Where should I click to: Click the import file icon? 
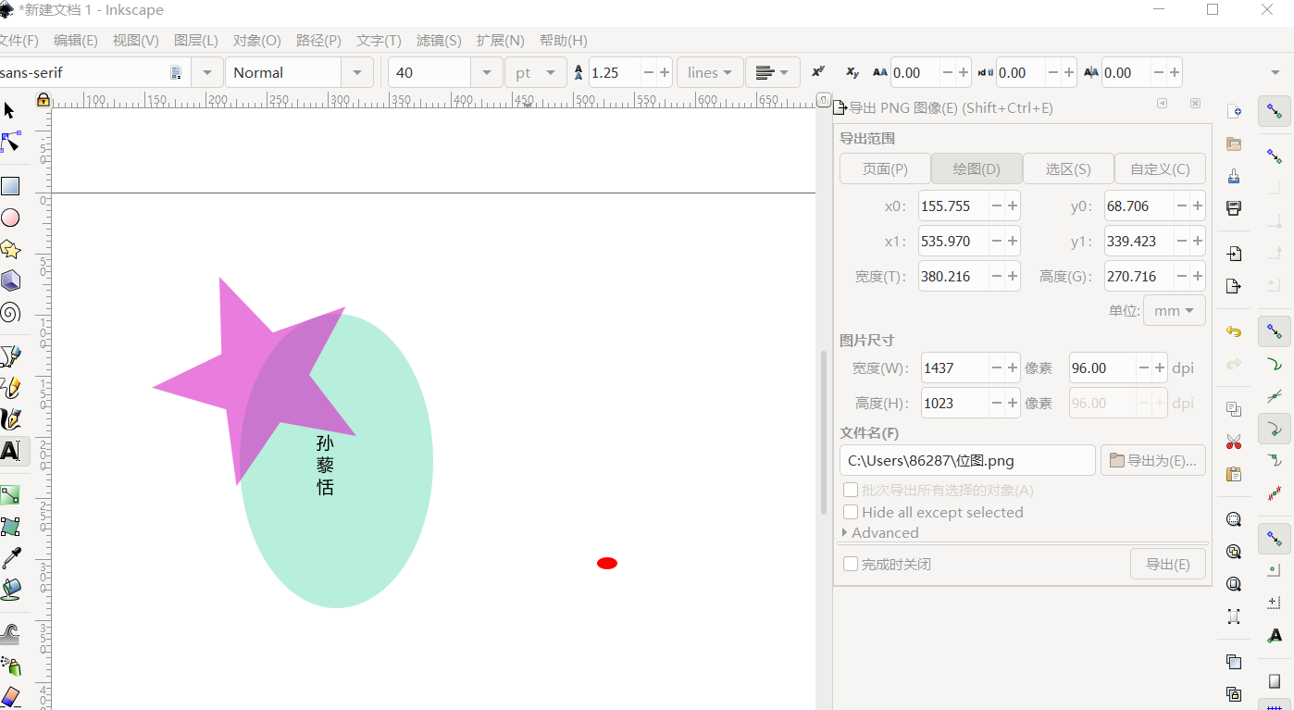click(1233, 253)
